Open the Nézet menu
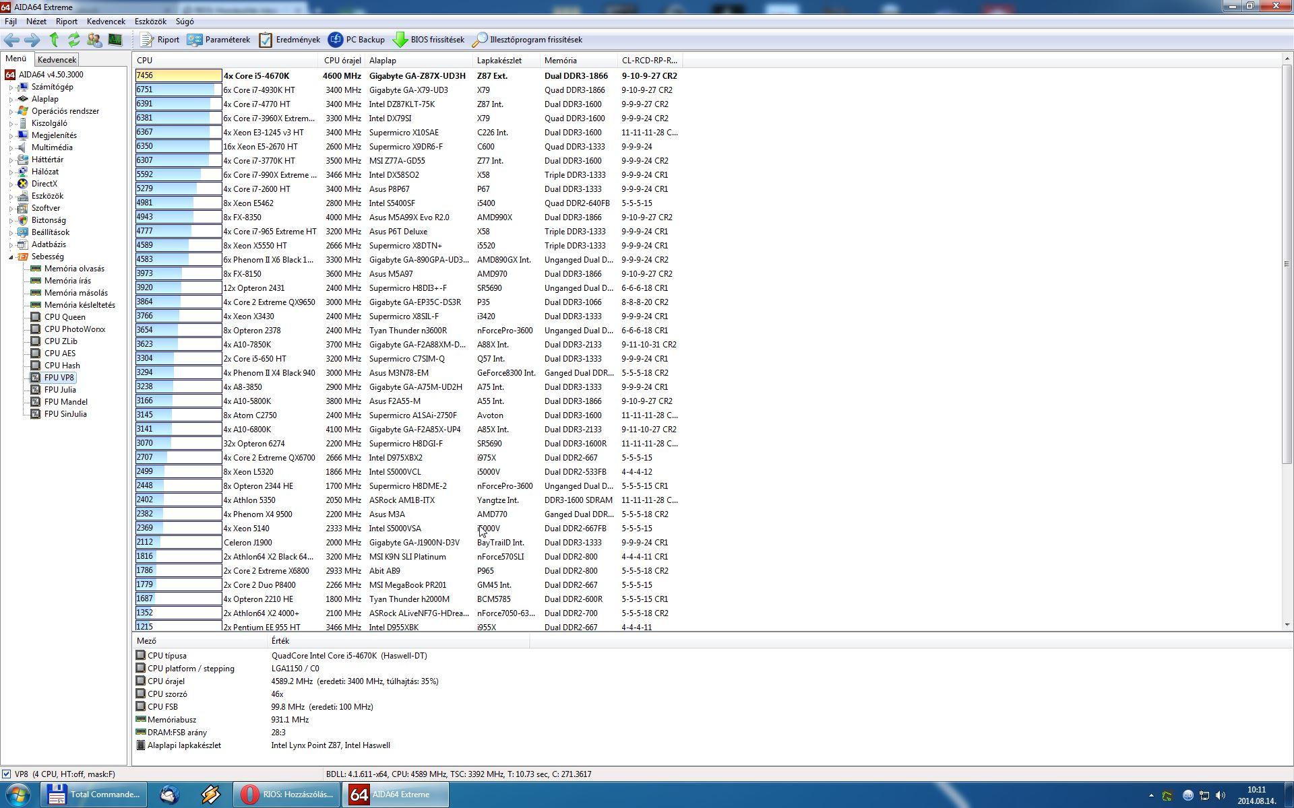This screenshot has width=1294, height=808. point(36,22)
